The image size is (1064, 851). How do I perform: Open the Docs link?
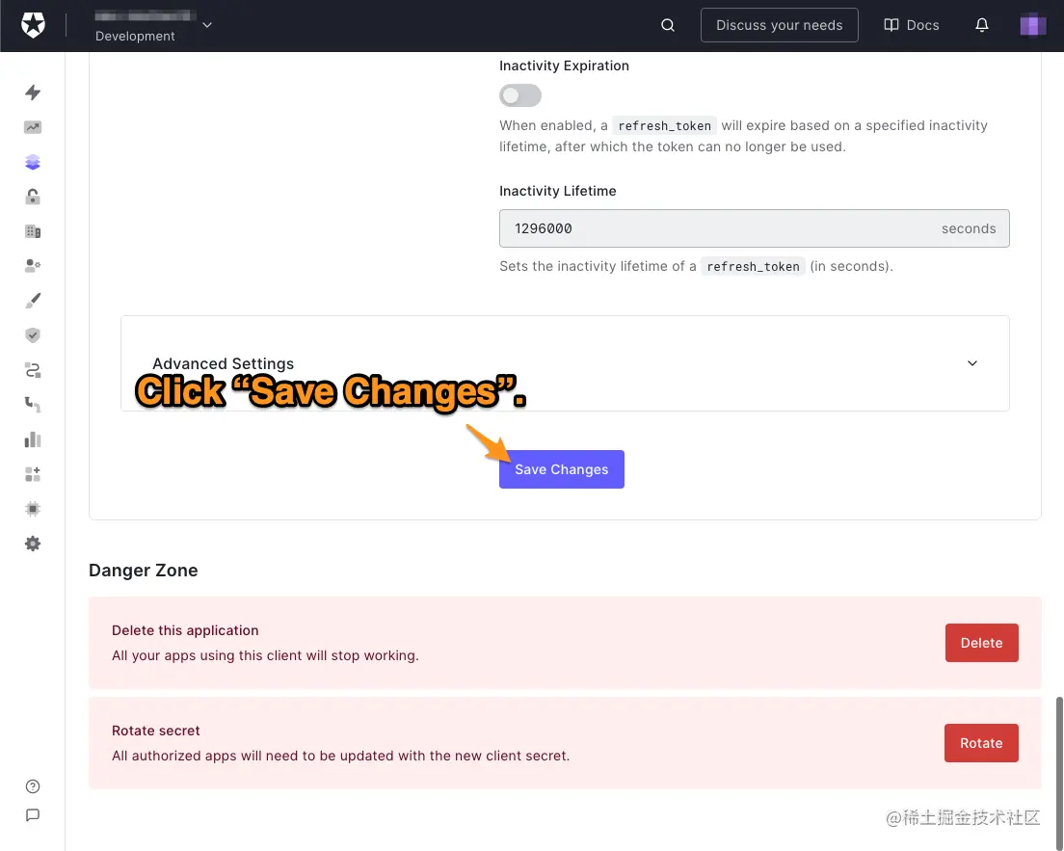pyautogui.click(x=912, y=25)
